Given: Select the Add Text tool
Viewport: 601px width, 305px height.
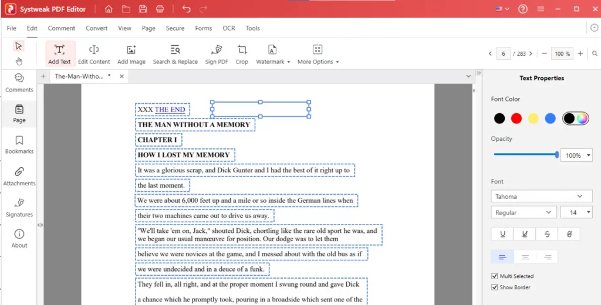Looking at the screenshot, I should (x=59, y=53).
